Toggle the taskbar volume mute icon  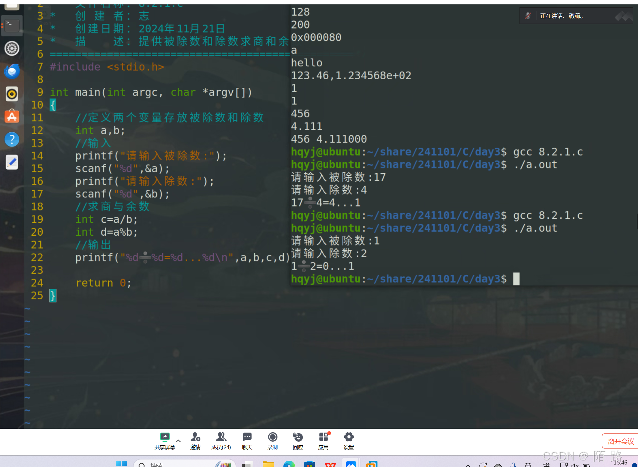(575, 465)
